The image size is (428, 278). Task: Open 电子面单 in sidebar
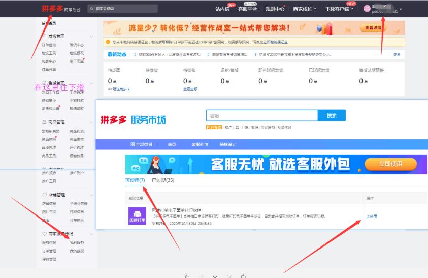click(x=77, y=61)
